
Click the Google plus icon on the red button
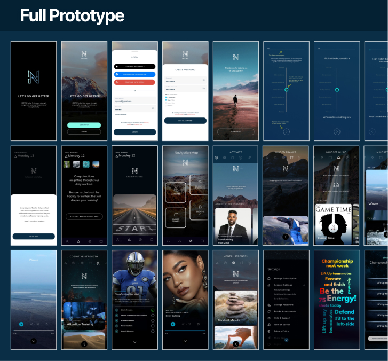[x=117, y=82]
